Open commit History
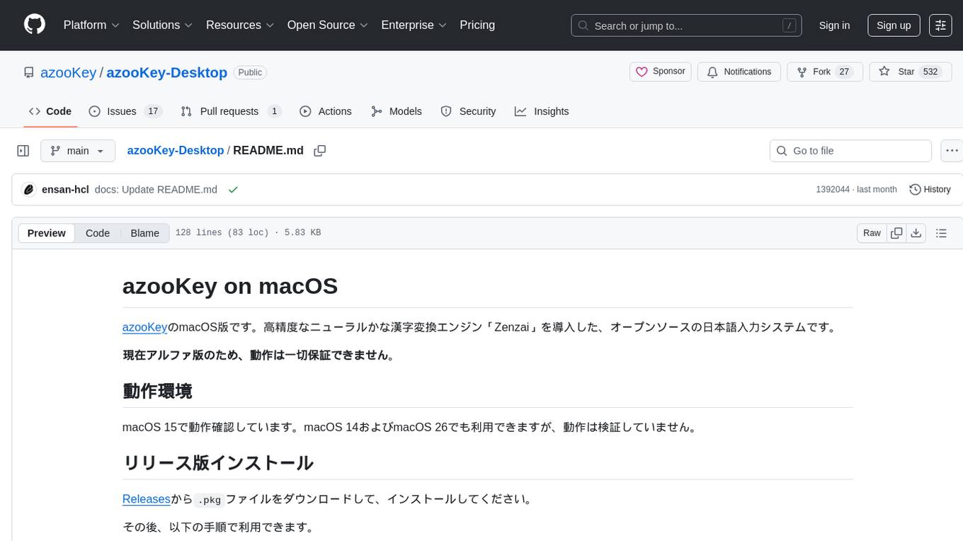Viewport: 963px width, 541px height. coord(930,190)
